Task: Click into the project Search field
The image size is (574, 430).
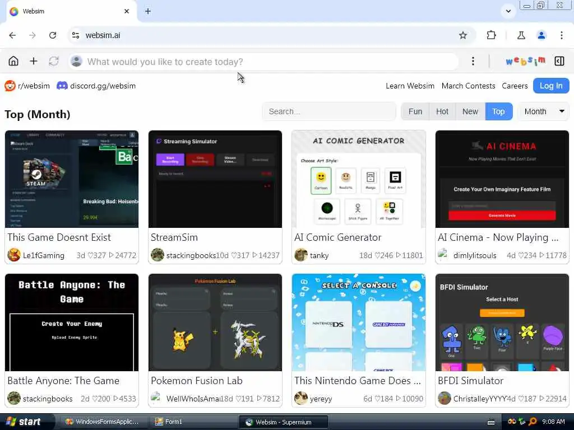Action: click(x=329, y=111)
